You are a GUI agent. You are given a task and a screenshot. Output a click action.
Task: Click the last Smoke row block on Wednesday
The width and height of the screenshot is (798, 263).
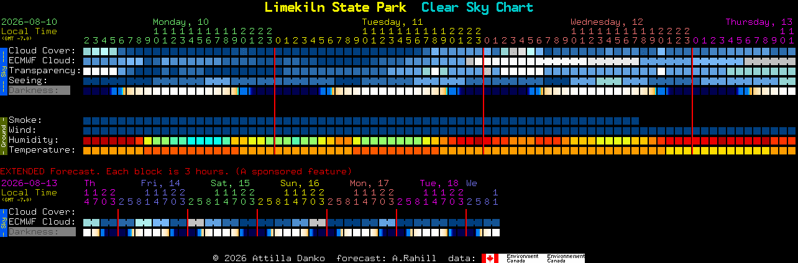pyautogui.click(x=635, y=121)
